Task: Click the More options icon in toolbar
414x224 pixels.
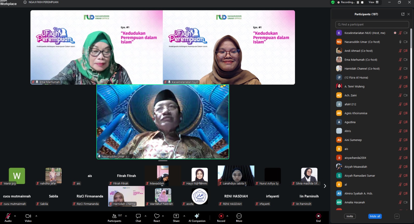Action: (x=239, y=216)
